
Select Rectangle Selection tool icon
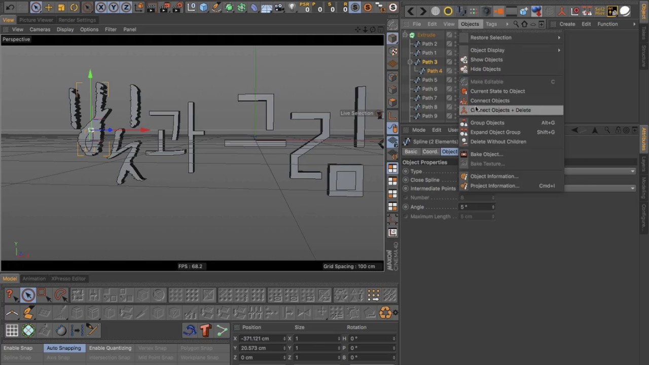tap(44, 295)
